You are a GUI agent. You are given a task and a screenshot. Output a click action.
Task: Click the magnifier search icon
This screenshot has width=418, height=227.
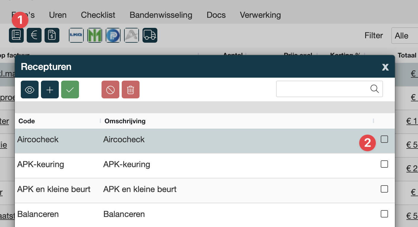point(375,89)
